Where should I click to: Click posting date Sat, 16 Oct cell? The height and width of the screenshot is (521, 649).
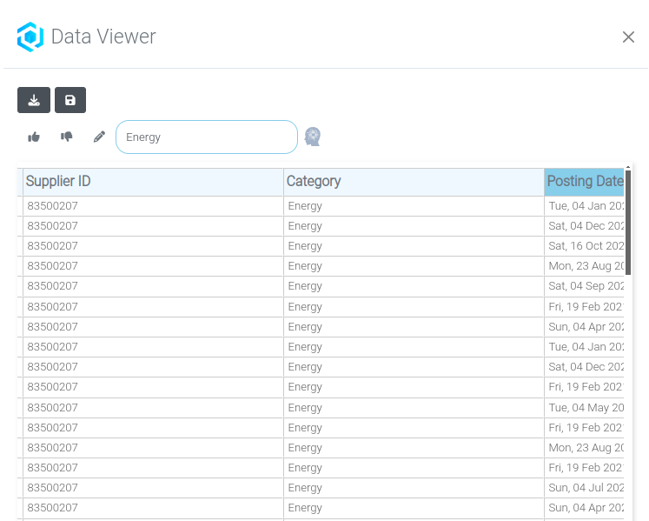pos(586,246)
